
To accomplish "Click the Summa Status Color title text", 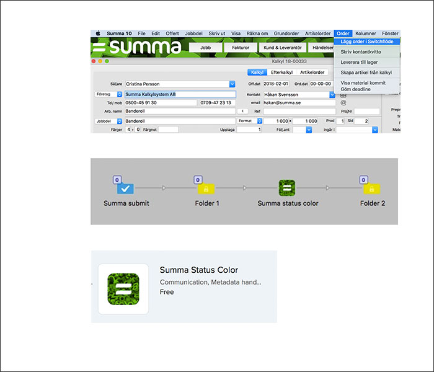I will 199,270.
